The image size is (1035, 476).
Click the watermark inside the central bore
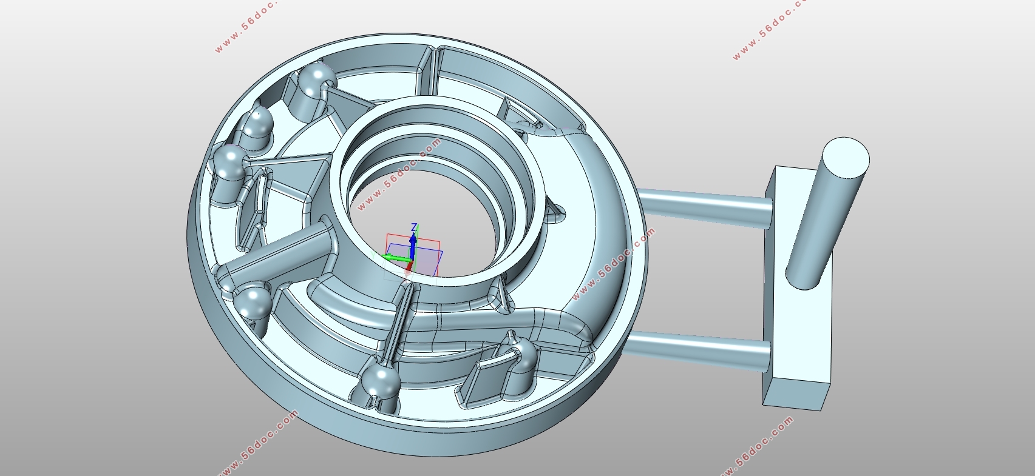(x=399, y=175)
